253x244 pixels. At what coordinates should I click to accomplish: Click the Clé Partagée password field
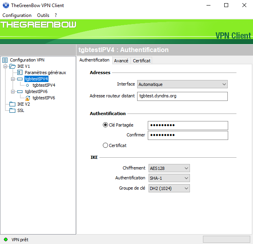188,125
